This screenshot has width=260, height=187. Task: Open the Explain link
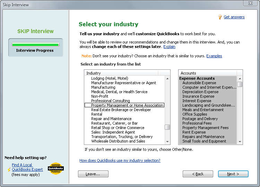169,47
